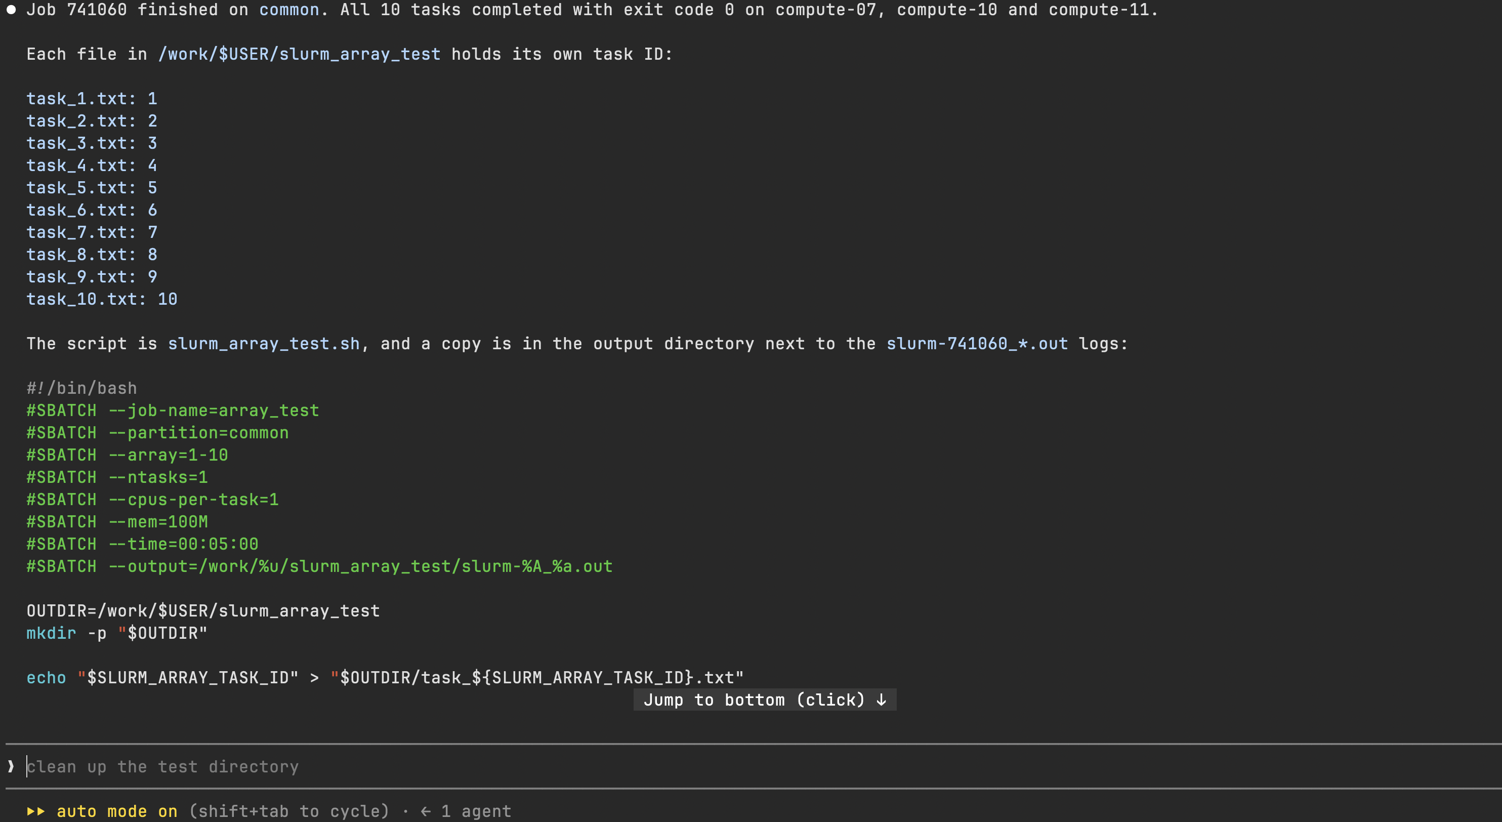This screenshot has width=1502, height=822.
Task: Click the 'task_4.txt: 4' line
Action: pyautogui.click(x=92, y=165)
